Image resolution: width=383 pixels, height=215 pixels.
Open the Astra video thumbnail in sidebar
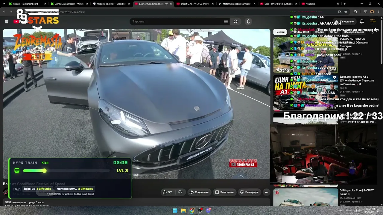306,55
